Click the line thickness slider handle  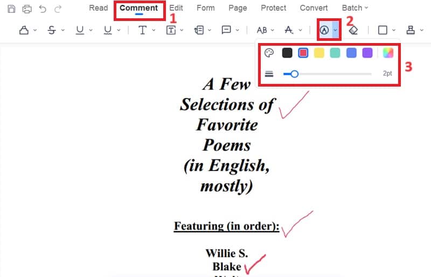(294, 74)
